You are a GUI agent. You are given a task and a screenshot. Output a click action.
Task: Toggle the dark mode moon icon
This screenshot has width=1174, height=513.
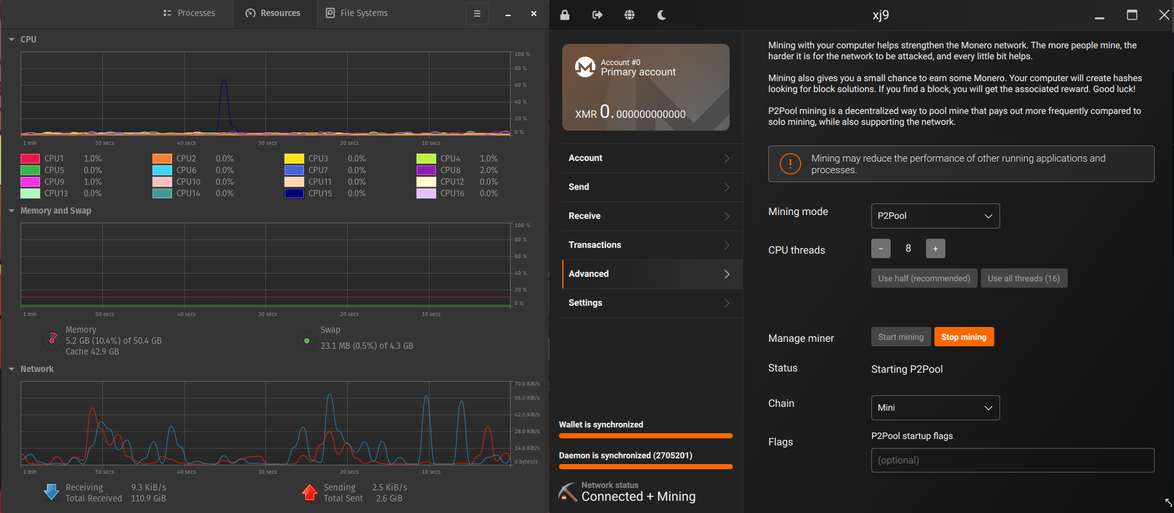click(x=661, y=15)
